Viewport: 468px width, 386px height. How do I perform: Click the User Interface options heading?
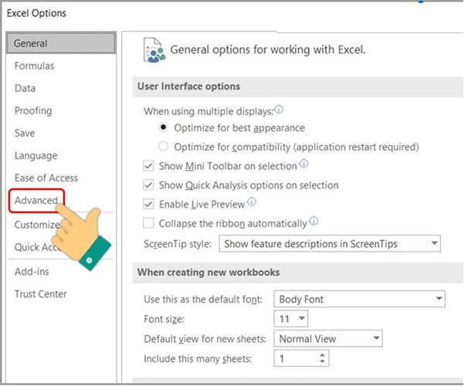coord(188,86)
